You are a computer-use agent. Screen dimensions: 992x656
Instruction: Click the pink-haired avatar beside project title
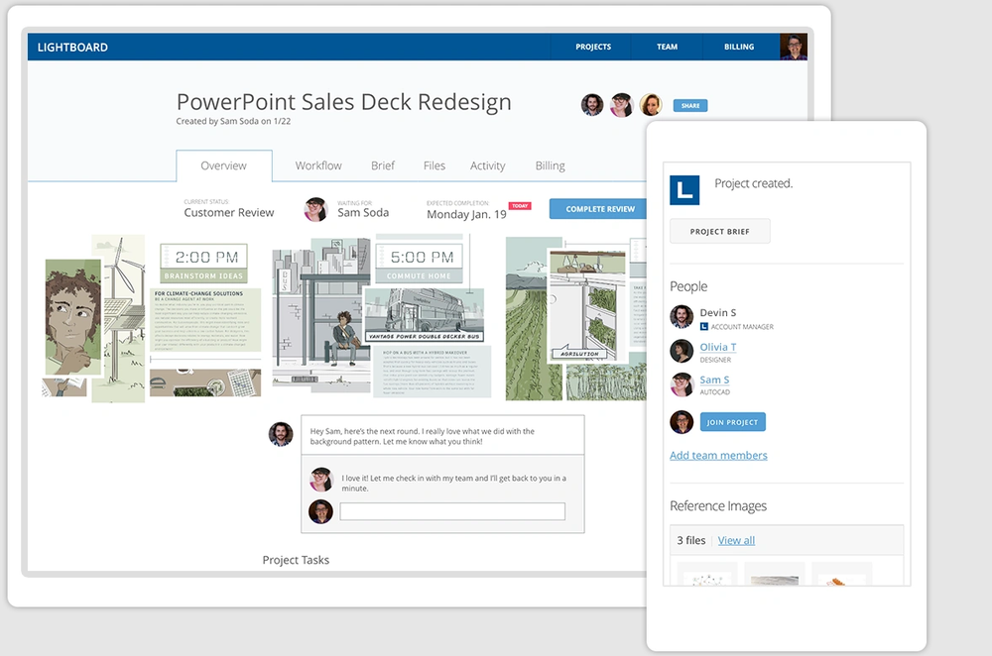(621, 105)
